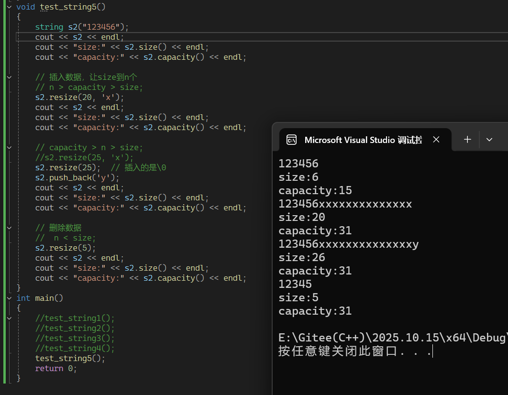Click the comment n > capacity > size

89,87
